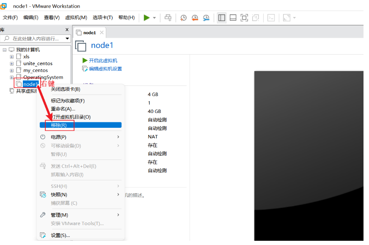
Task: Open the 管理(M) submenu
Action: (x=80, y=215)
